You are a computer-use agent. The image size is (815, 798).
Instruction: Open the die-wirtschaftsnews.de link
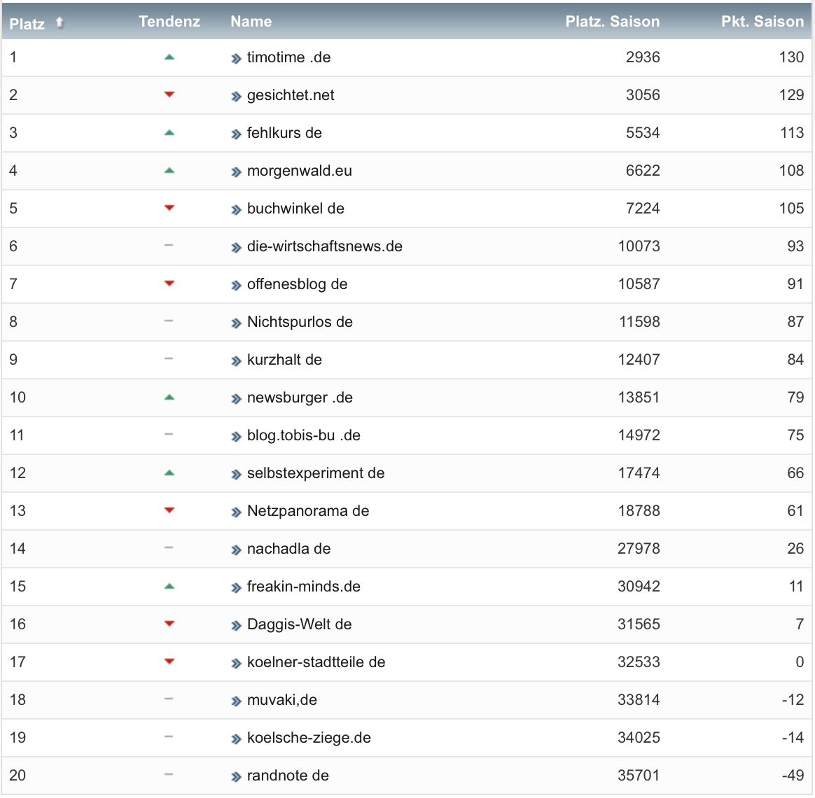click(x=325, y=246)
